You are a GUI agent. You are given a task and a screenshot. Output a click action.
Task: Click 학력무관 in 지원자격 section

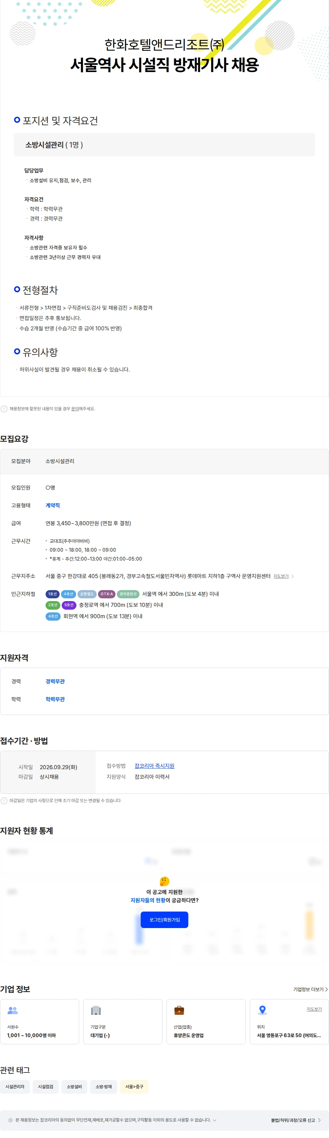click(55, 699)
